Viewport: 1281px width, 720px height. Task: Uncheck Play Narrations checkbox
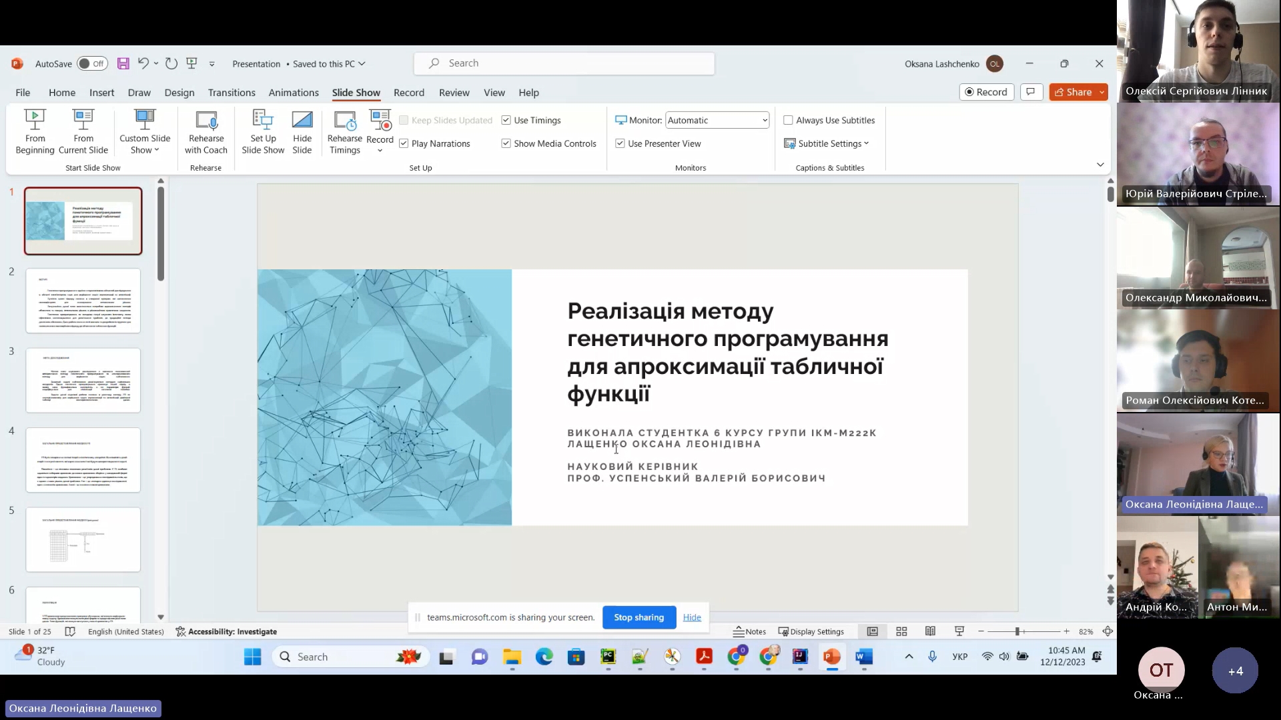pyautogui.click(x=404, y=143)
